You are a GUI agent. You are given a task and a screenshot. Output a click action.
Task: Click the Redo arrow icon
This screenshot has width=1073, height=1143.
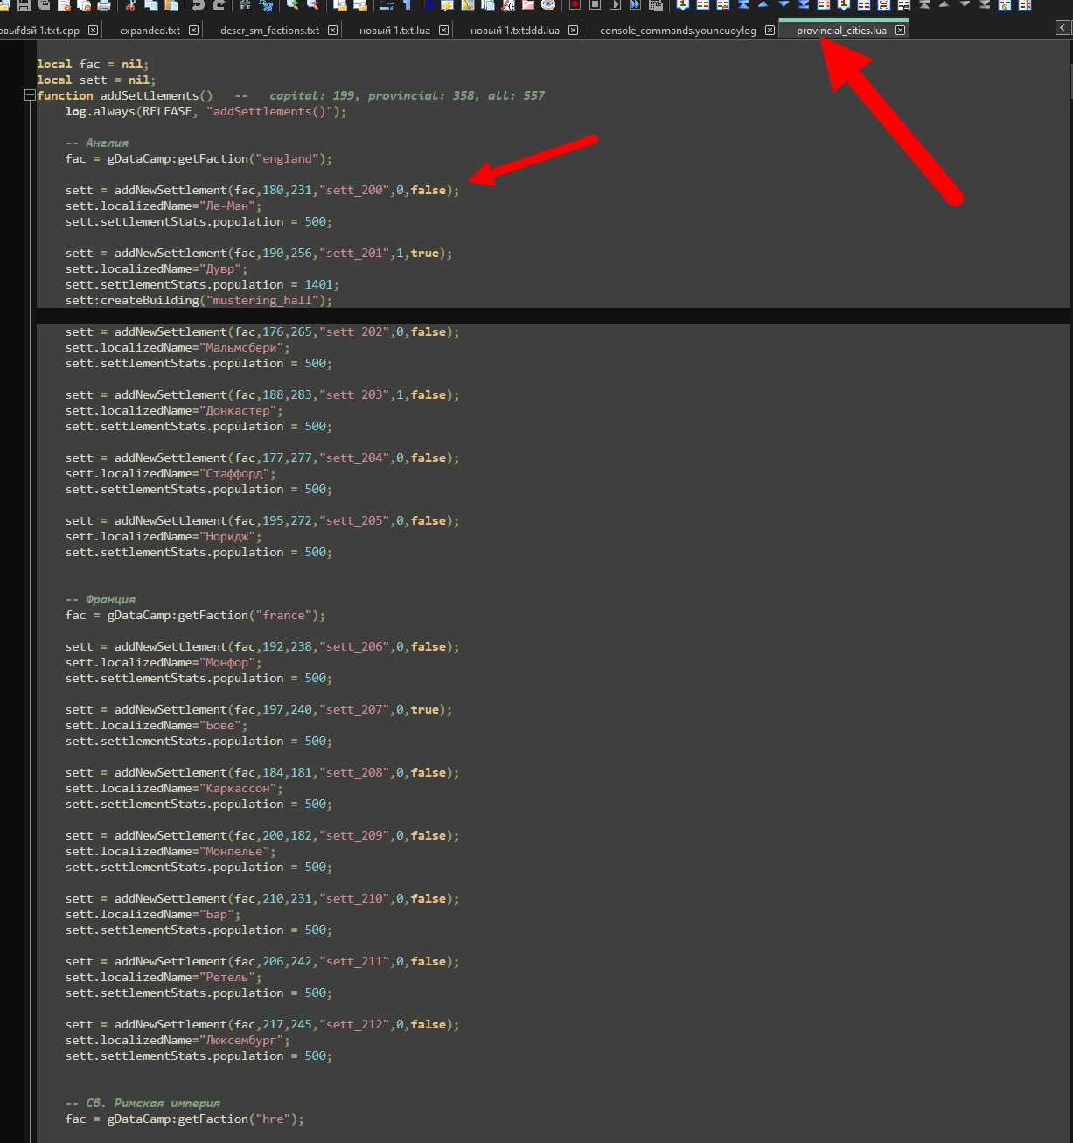tap(219, 5)
